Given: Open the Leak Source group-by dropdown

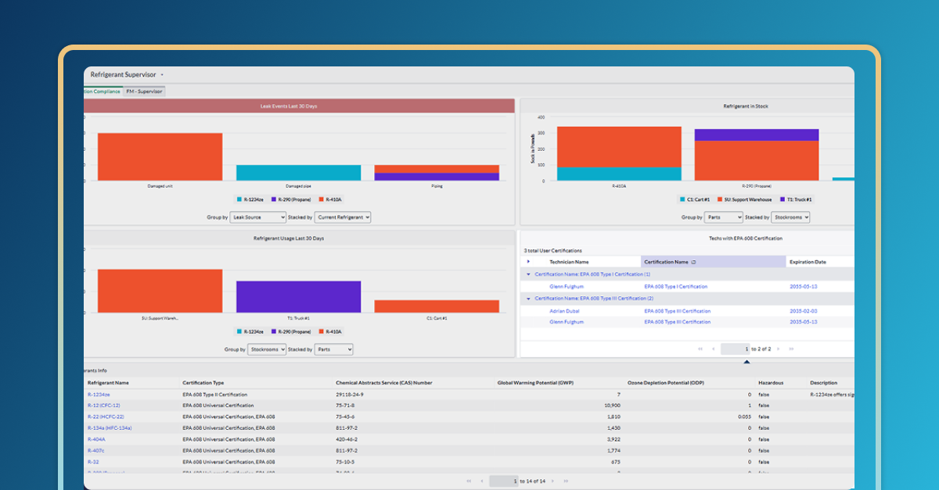Looking at the screenshot, I should pyautogui.click(x=258, y=217).
